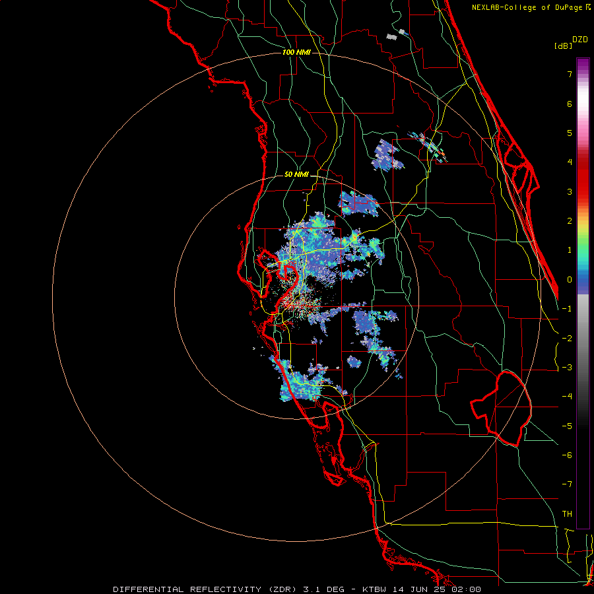594x594 pixels.
Task: Click the -4 value on color scale
Action: pos(567,397)
